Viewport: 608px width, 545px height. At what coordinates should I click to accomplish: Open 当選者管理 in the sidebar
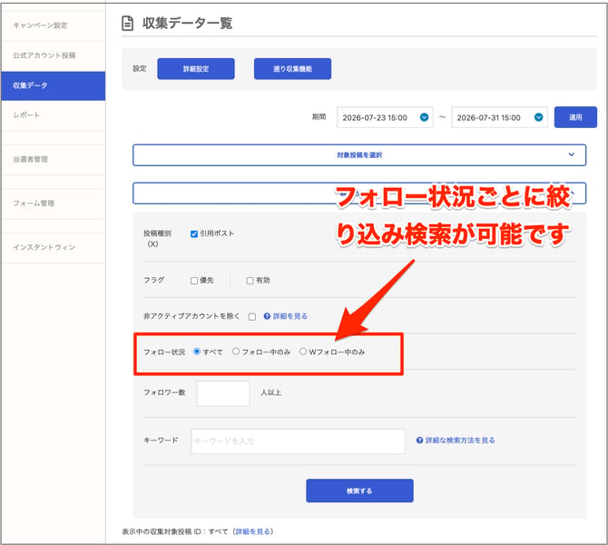(54, 160)
